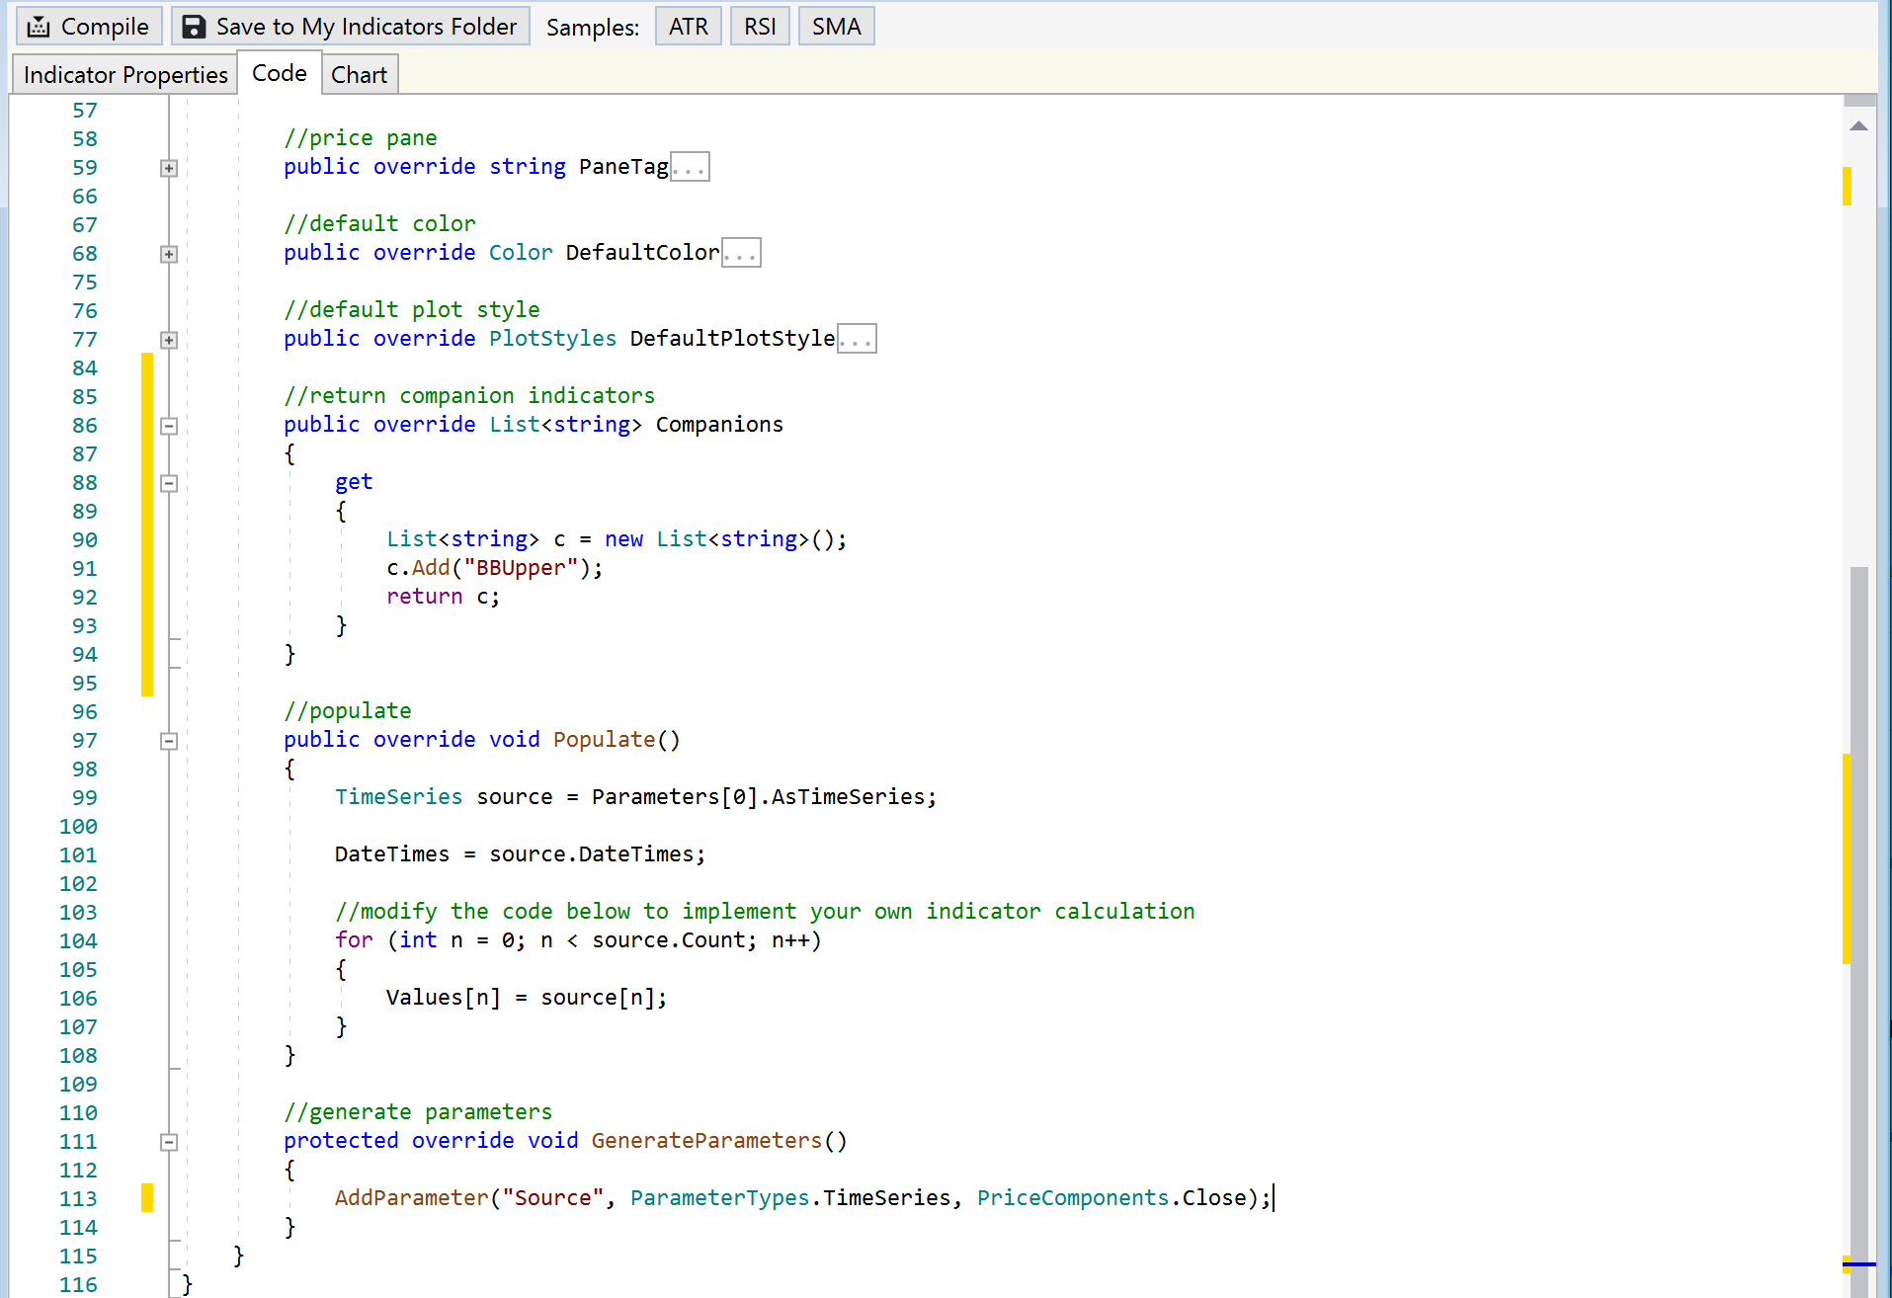Load the RSI sample
Image resolution: width=1892 pixels, height=1298 pixels.
(760, 27)
